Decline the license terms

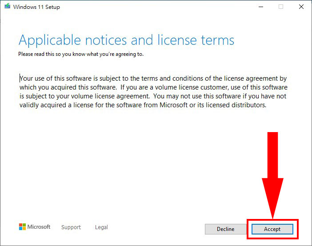(x=226, y=229)
